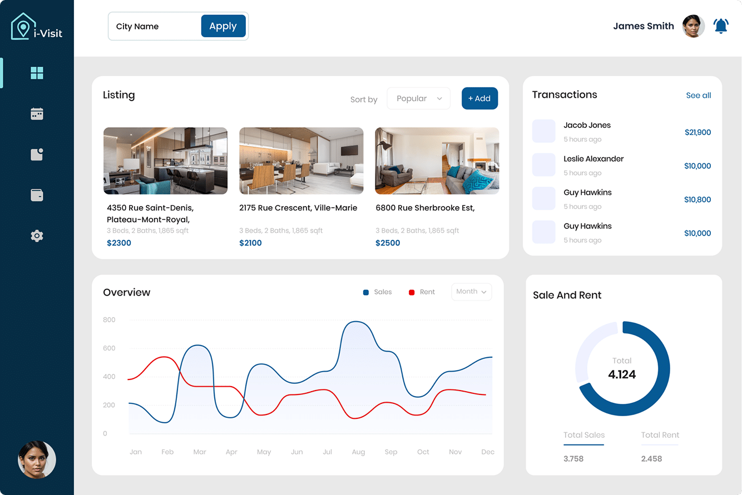
Task: Click the 800 y-axis value
Action: coord(109,320)
